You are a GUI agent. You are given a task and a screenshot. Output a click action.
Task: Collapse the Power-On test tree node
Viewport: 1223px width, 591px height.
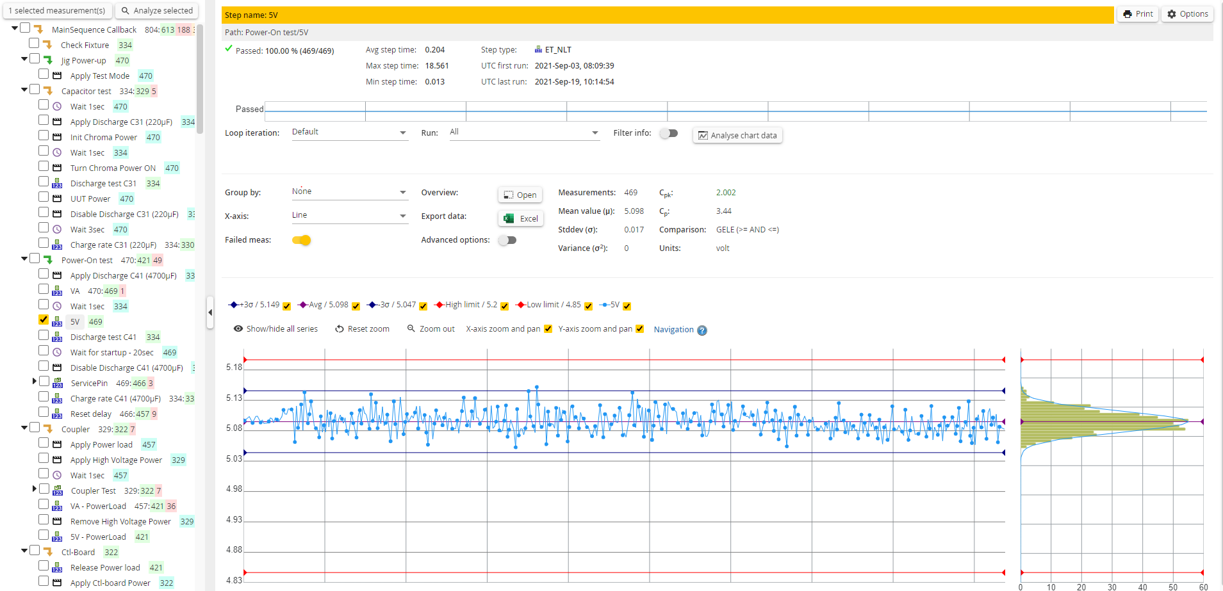click(24, 259)
